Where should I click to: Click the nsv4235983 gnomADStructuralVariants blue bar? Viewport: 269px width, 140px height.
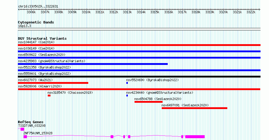click(93, 64)
